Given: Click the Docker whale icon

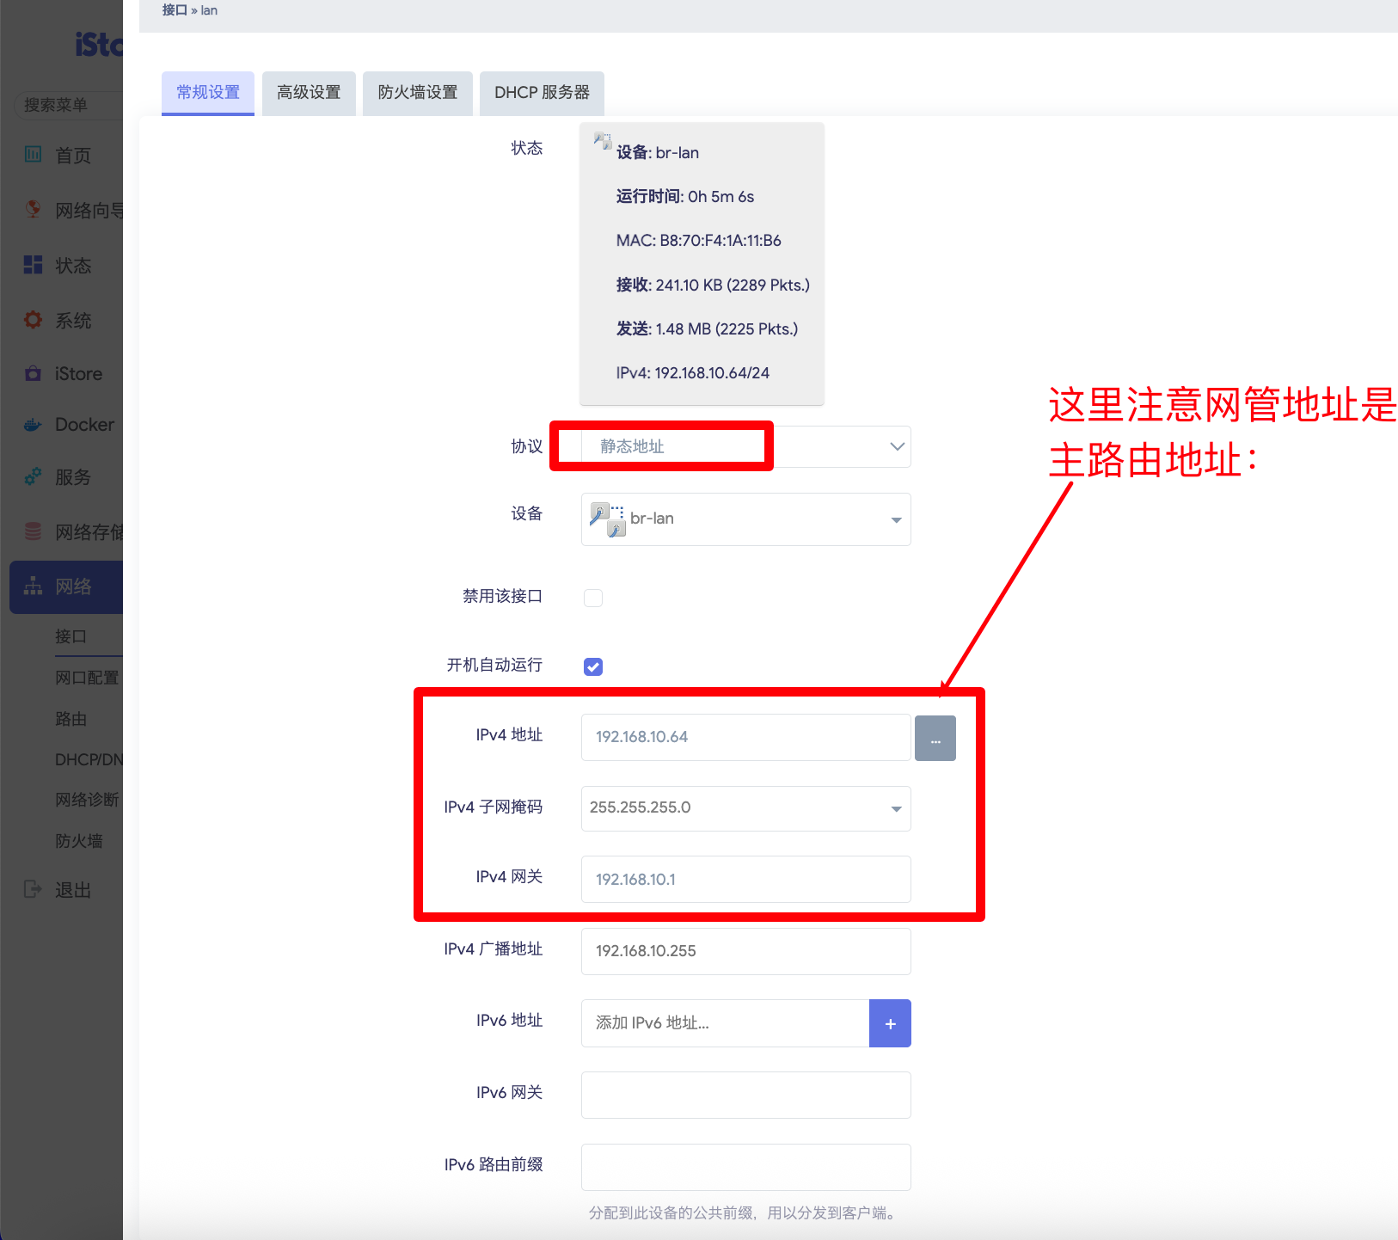Looking at the screenshot, I should tap(33, 425).
